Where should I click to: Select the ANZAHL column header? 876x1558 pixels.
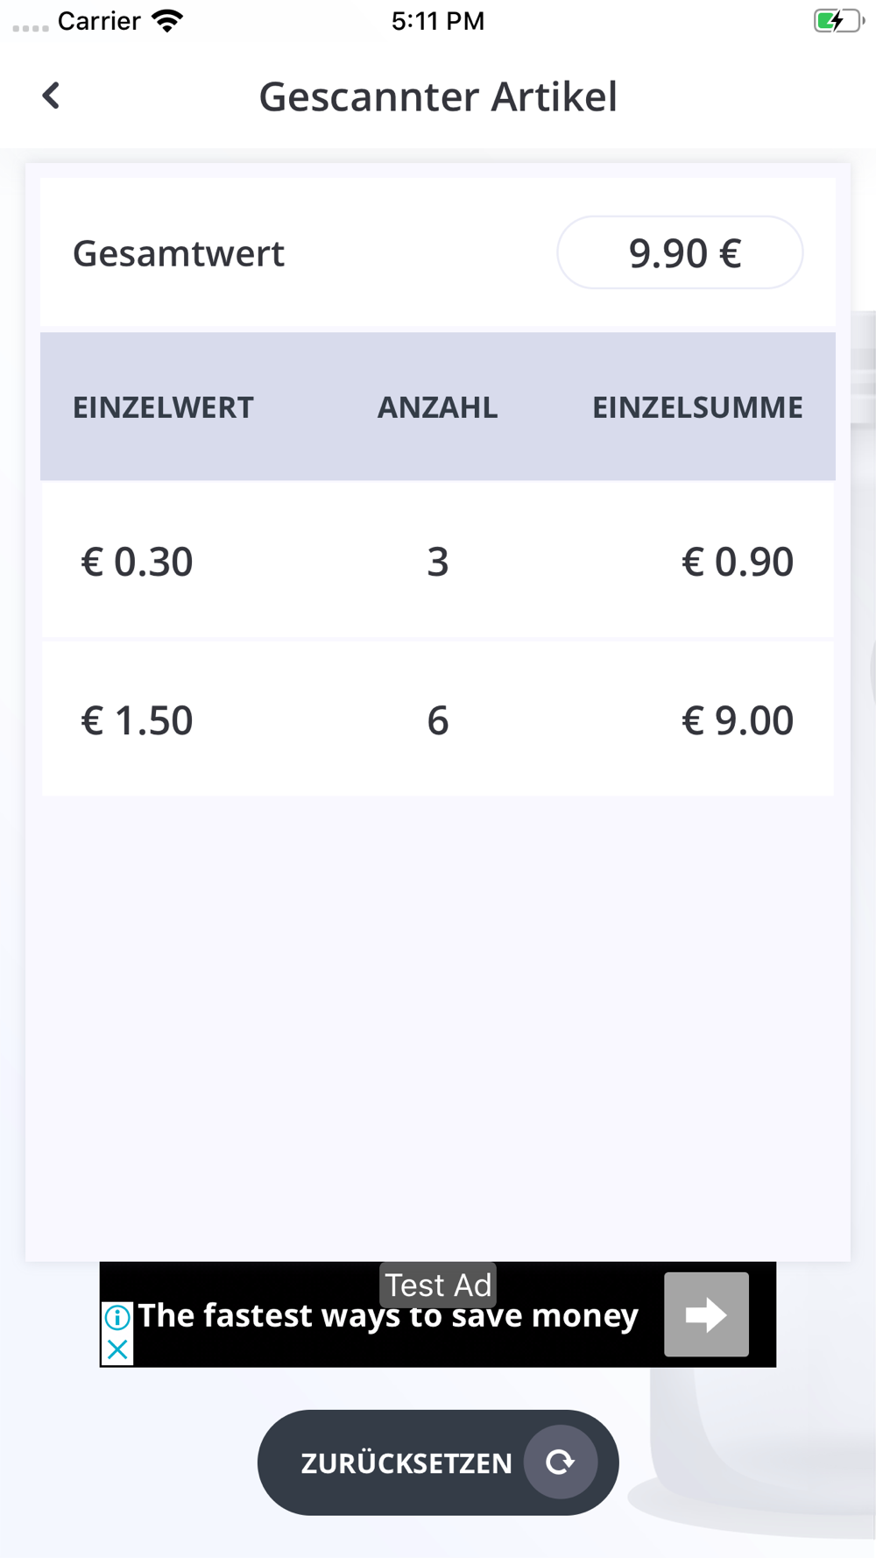coord(437,407)
